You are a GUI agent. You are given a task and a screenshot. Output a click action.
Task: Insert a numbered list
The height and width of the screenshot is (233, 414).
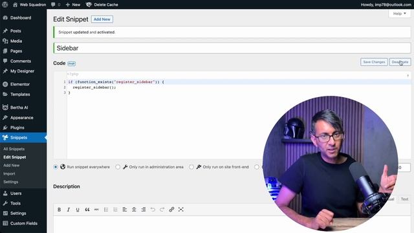115,210
